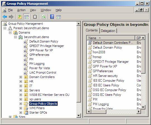Viewport: 151px width, 125px height.
Task: Click the Domains node icon
Action: click(x=15, y=32)
